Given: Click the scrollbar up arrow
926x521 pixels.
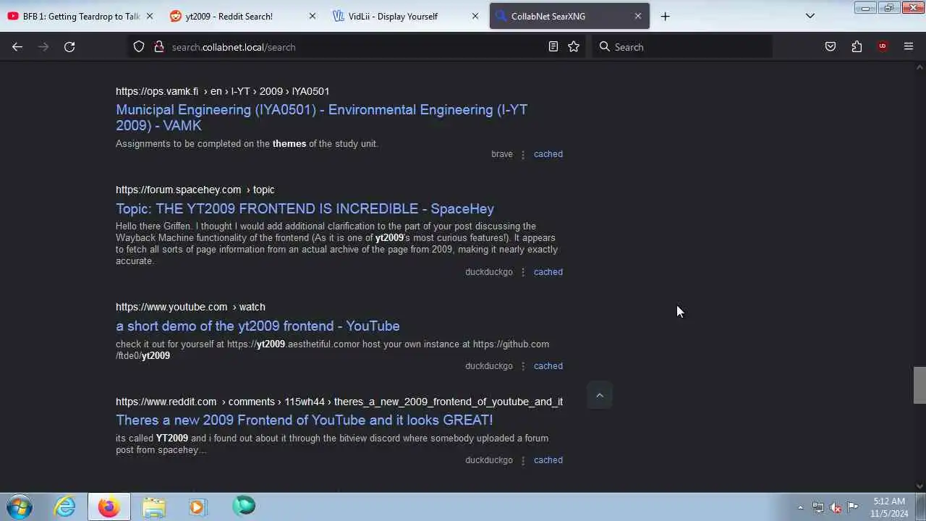Looking at the screenshot, I should point(919,68).
